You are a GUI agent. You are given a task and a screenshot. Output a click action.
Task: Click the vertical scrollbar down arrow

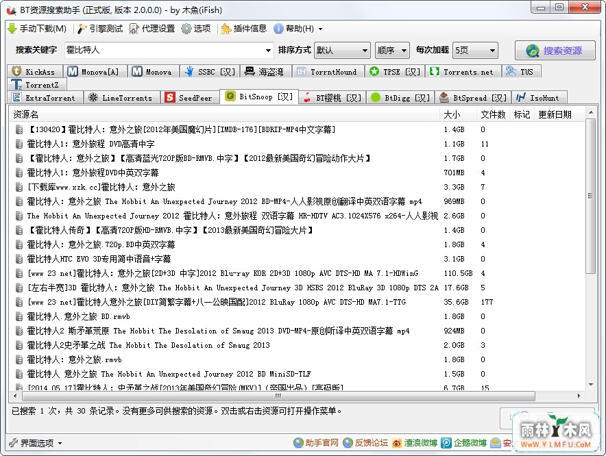tap(590, 384)
